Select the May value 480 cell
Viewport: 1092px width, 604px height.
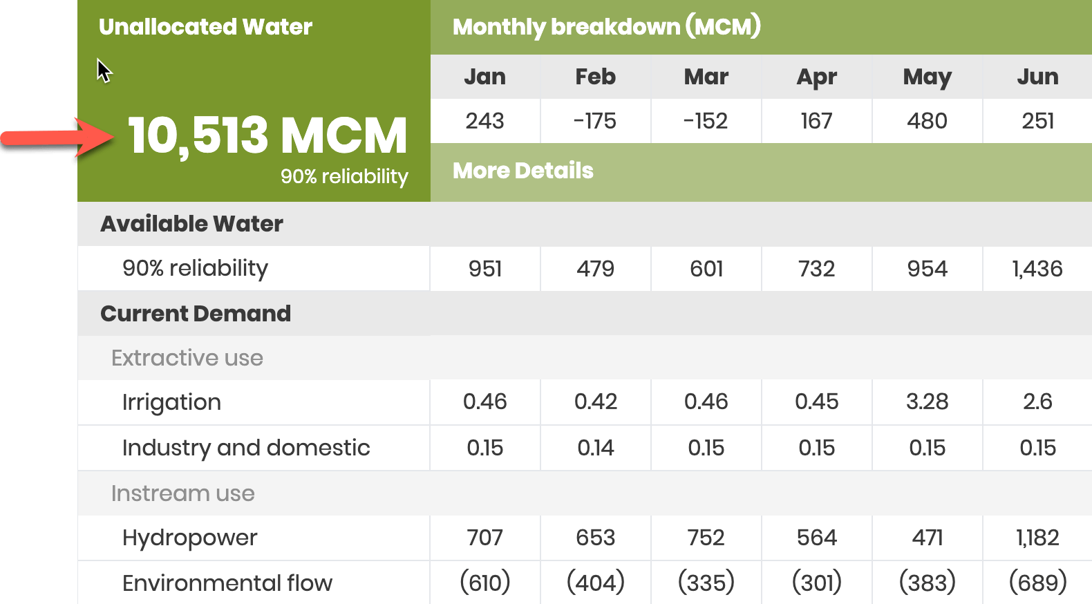click(x=927, y=120)
